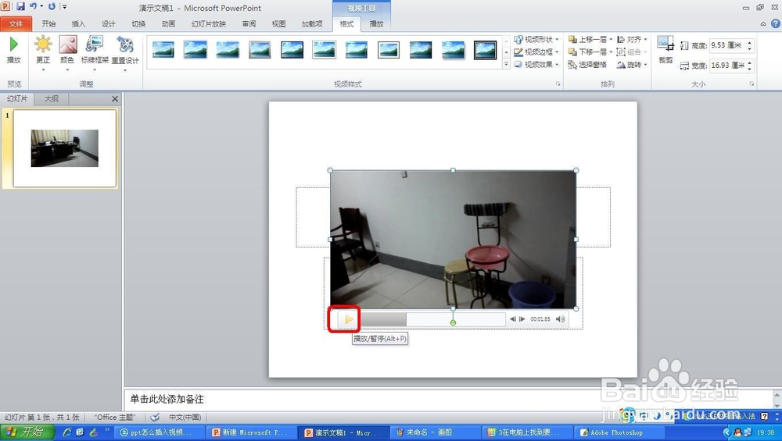
Task: Open the Send Backward (下移一层) dropdown arrow
Action: (611, 52)
